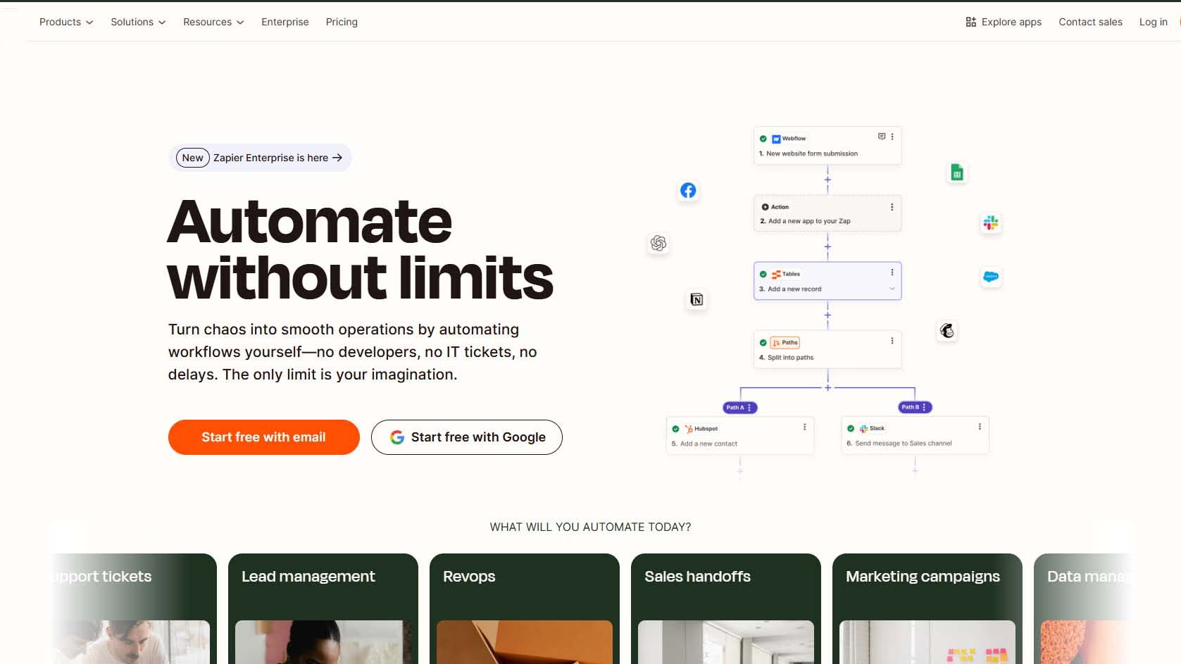Click plus between Webflow and Action steps
This screenshot has height=664, width=1181.
point(827,180)
